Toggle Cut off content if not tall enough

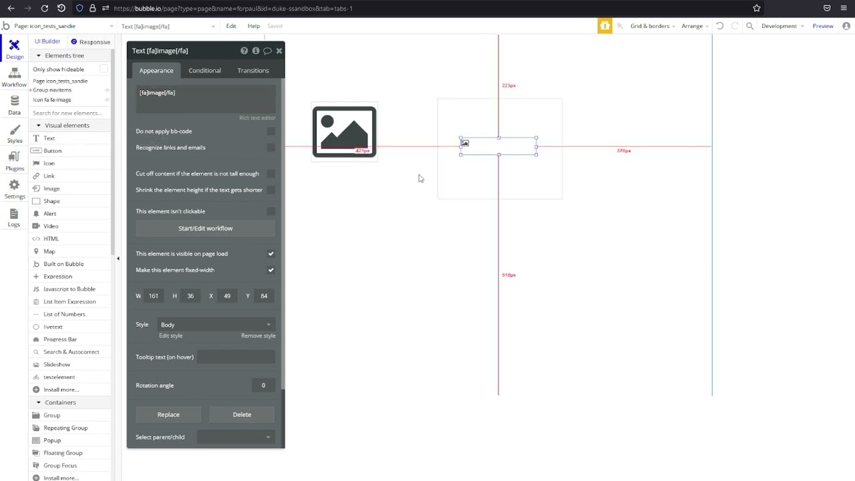tap(271, 174)
